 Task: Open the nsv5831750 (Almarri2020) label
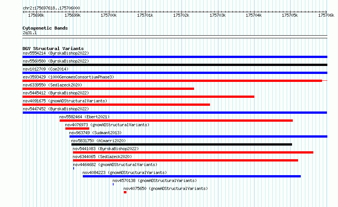click(x=98, y=141)
